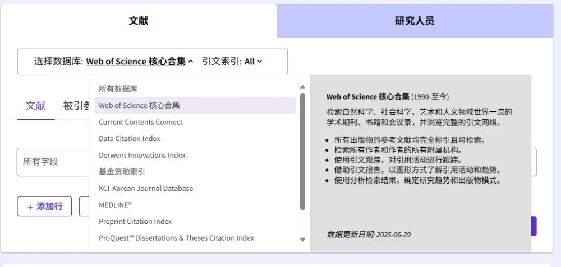Switch to the 文献 top tab
Screen dimensions: 561x267
[139, 21]
